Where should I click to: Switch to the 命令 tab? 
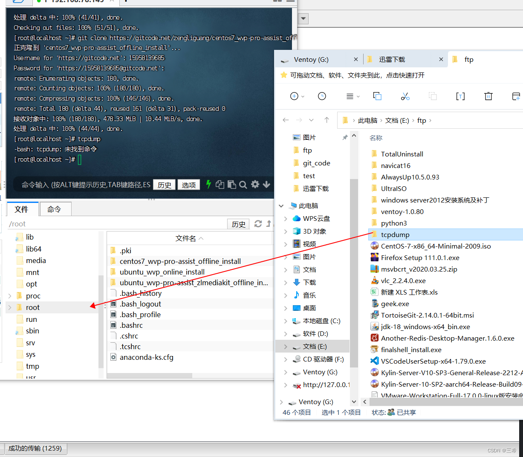(55, 209)
